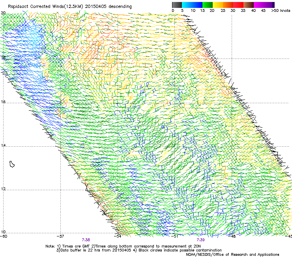
Task: Click the 'Times are GMT' note line
Action: [x=123, y=246]
